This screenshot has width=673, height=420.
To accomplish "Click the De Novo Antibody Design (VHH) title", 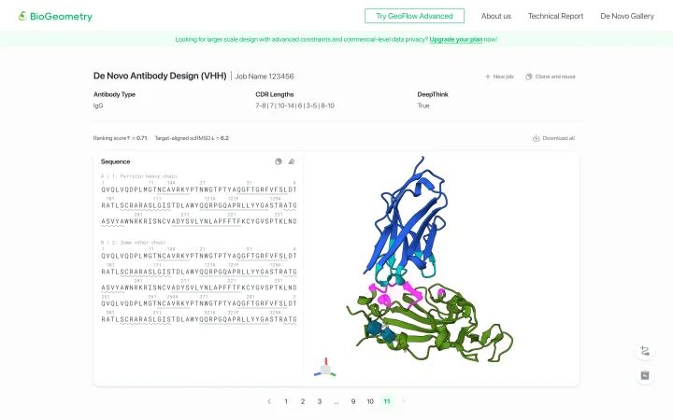I will coord(160,76).
